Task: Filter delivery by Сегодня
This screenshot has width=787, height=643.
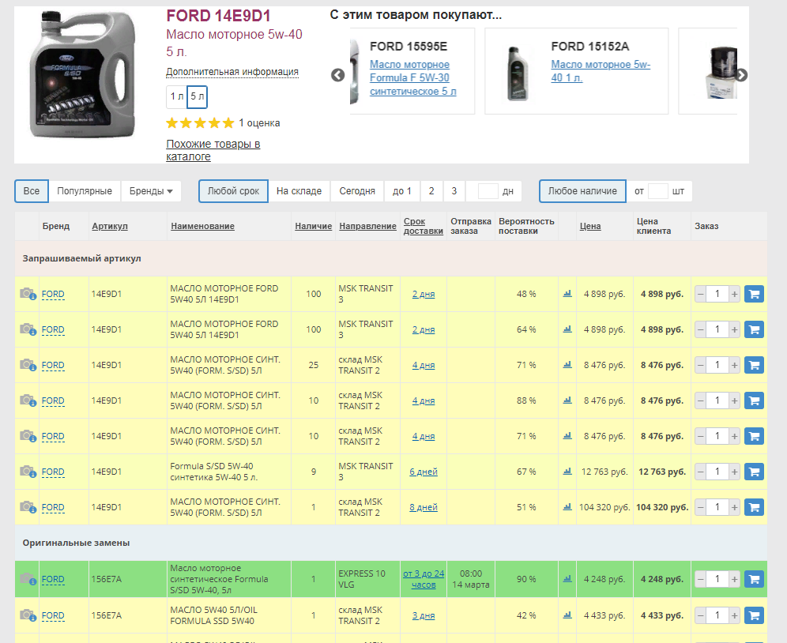Action: tap(357, 191)
